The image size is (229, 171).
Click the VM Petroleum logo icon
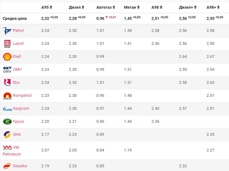tap(7, 147)
